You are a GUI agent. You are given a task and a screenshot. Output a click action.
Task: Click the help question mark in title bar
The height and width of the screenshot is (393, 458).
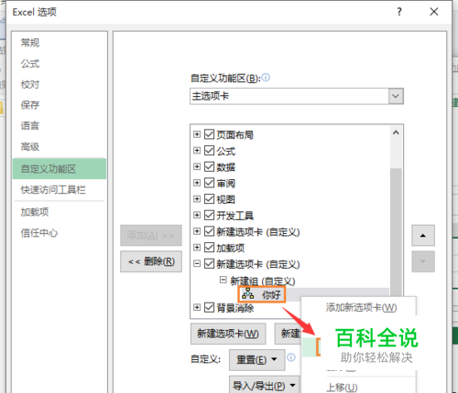(399, 12)
